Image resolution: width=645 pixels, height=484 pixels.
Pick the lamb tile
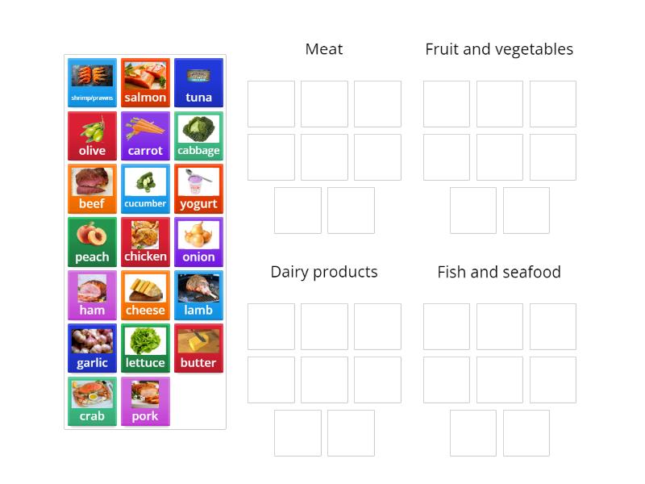(x=198, y=295)
